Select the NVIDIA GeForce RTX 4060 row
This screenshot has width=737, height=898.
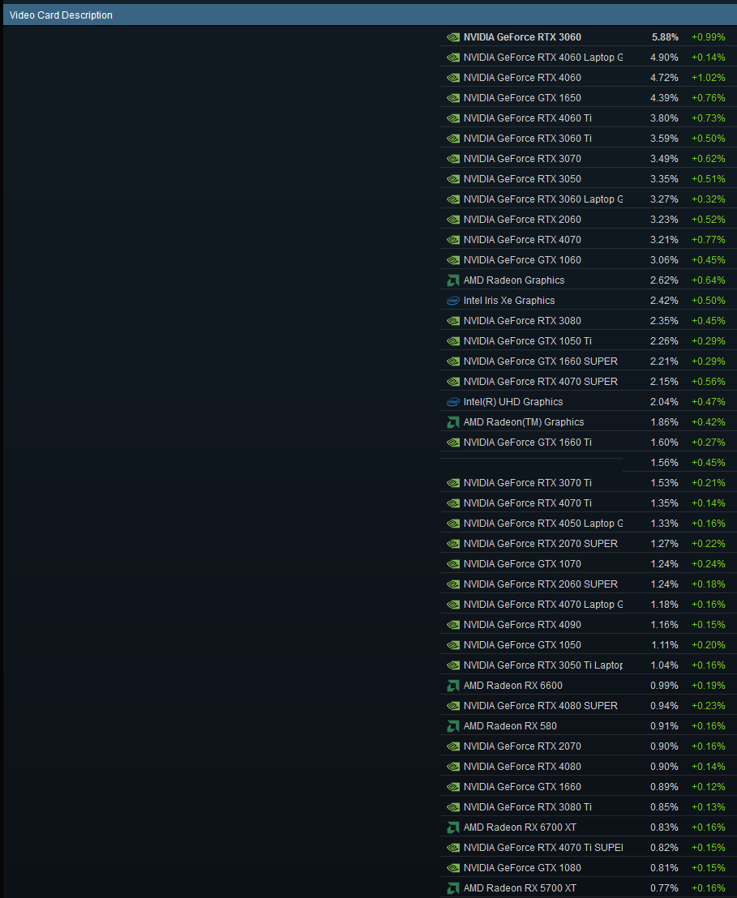tap(589, 78)
